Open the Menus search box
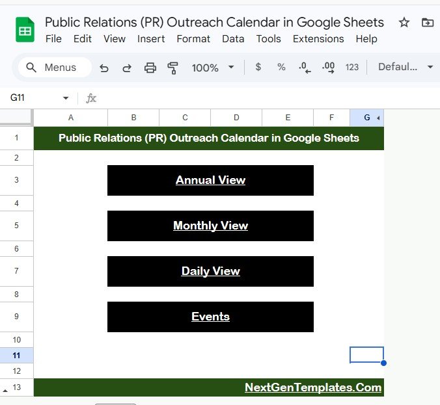Image resolution: width=440 pixels, height=405 pixels. click(55, 67)
